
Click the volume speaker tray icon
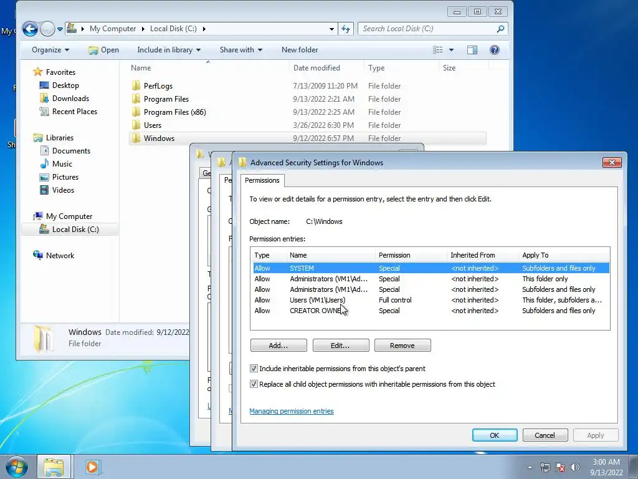[574, 467]
